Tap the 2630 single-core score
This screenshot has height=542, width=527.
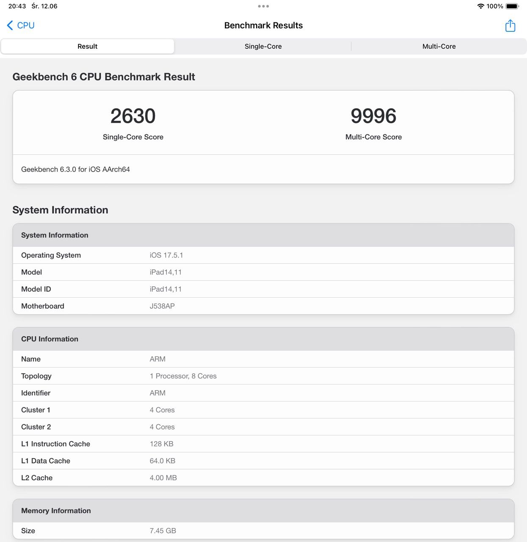tap(133, 116)
